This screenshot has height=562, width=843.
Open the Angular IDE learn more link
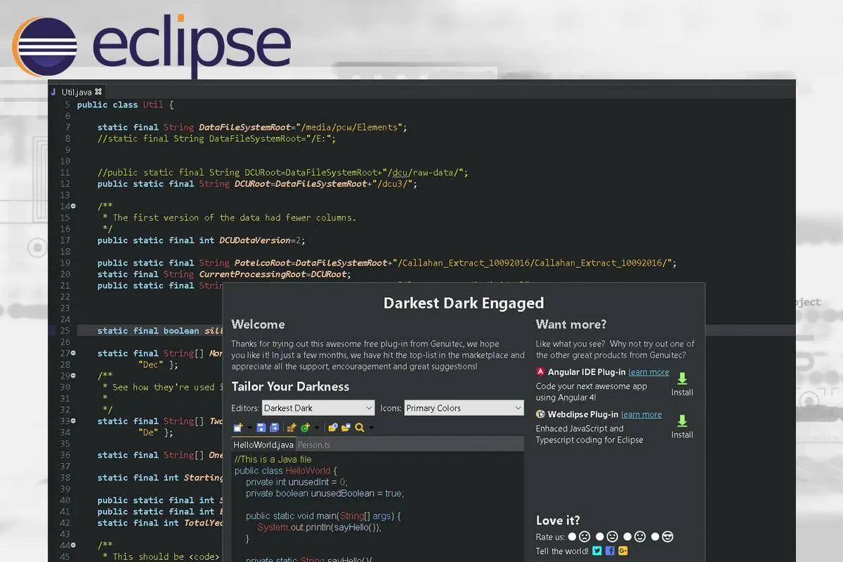click(648, 372)
